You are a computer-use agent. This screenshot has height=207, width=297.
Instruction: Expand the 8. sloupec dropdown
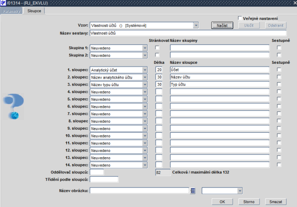(x=145, y=121)
